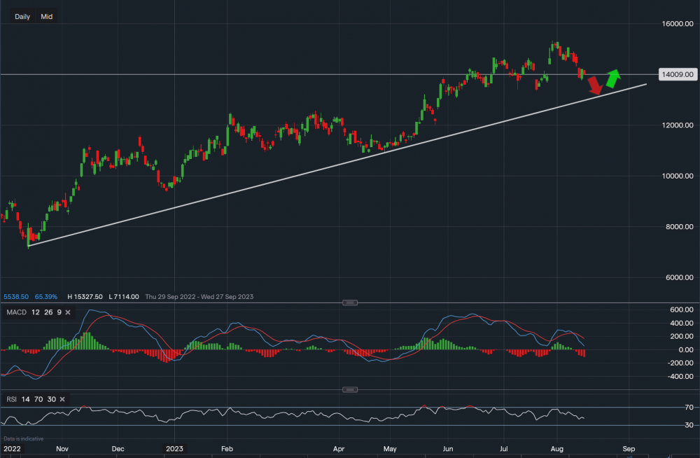
Task: Open the Daily timeframe selector
Action: pos(22,16)
